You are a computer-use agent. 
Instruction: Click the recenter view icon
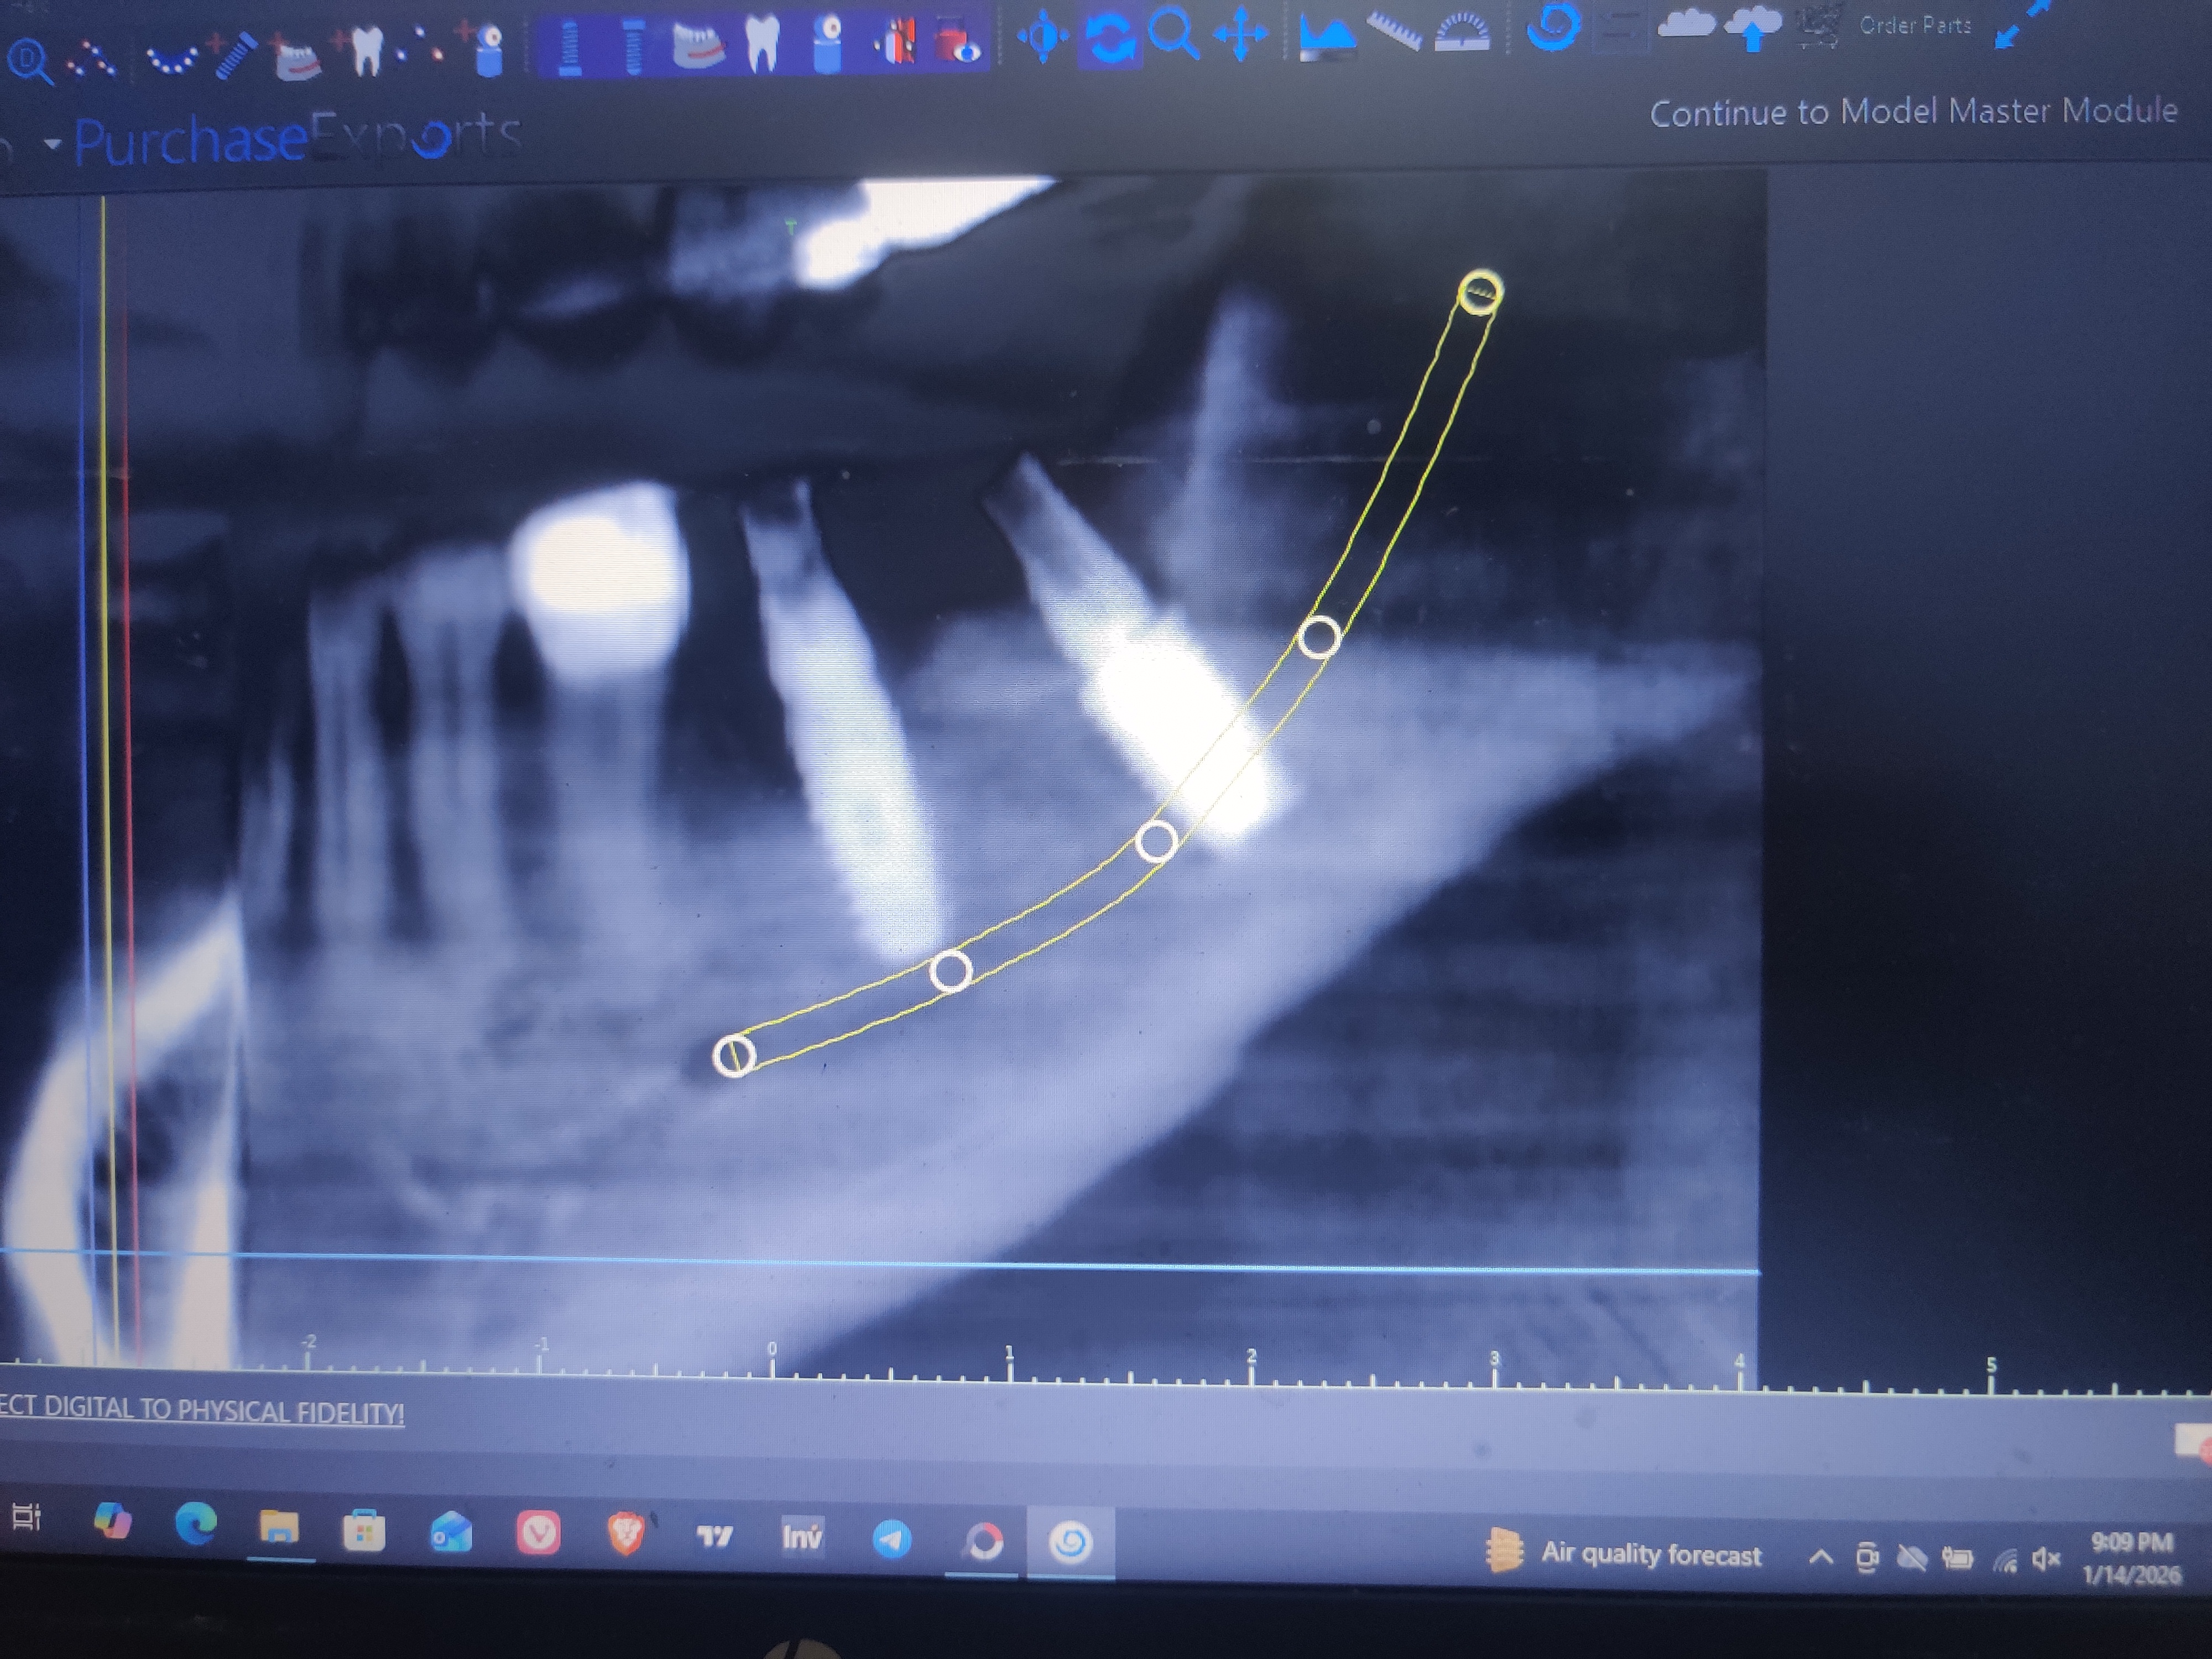coord(1043,37)
